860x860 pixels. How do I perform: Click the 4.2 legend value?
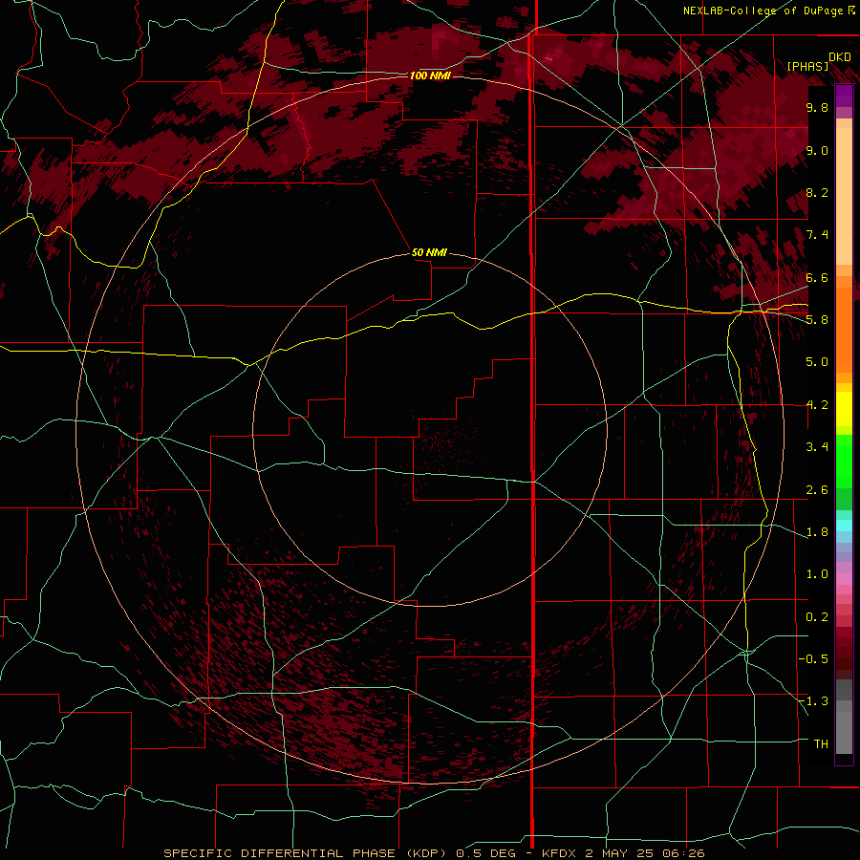817,405
